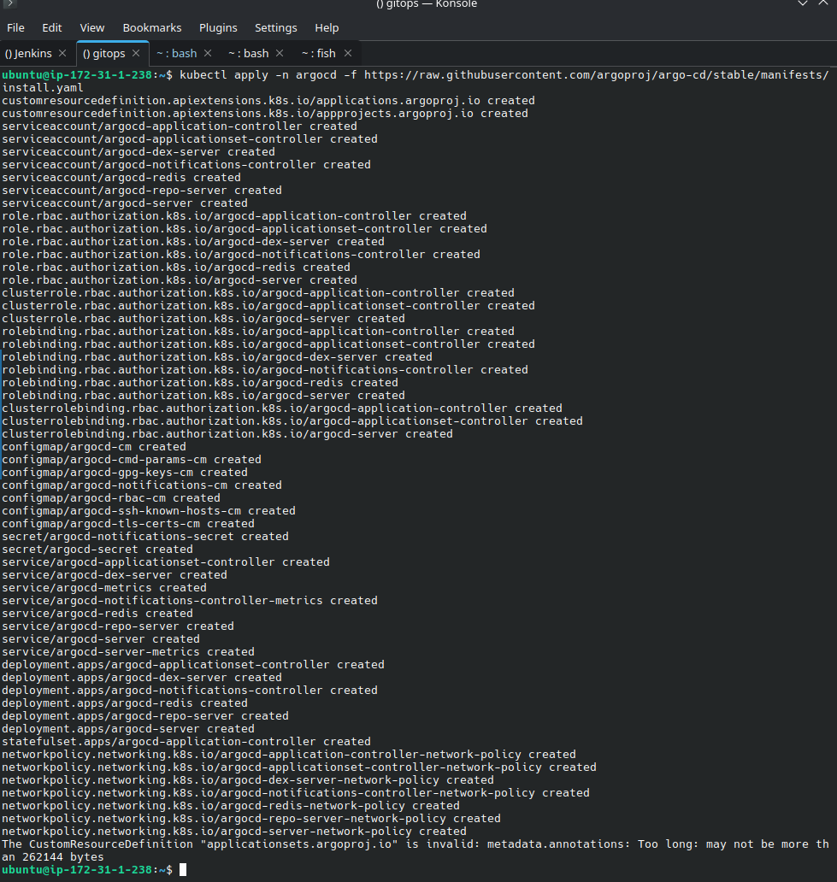Open the Settings menu

(x=276, y=27)
